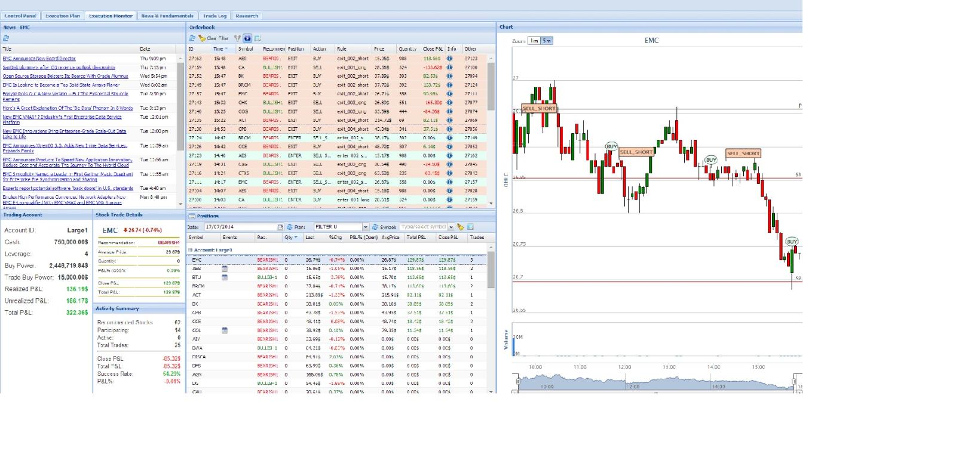Select the EMC row in Positions
Screen dimensions: 956x469
(337, 260)
